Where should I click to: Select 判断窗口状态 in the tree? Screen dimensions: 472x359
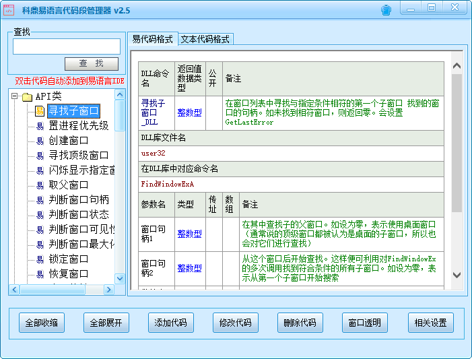[x=78, y=215]
